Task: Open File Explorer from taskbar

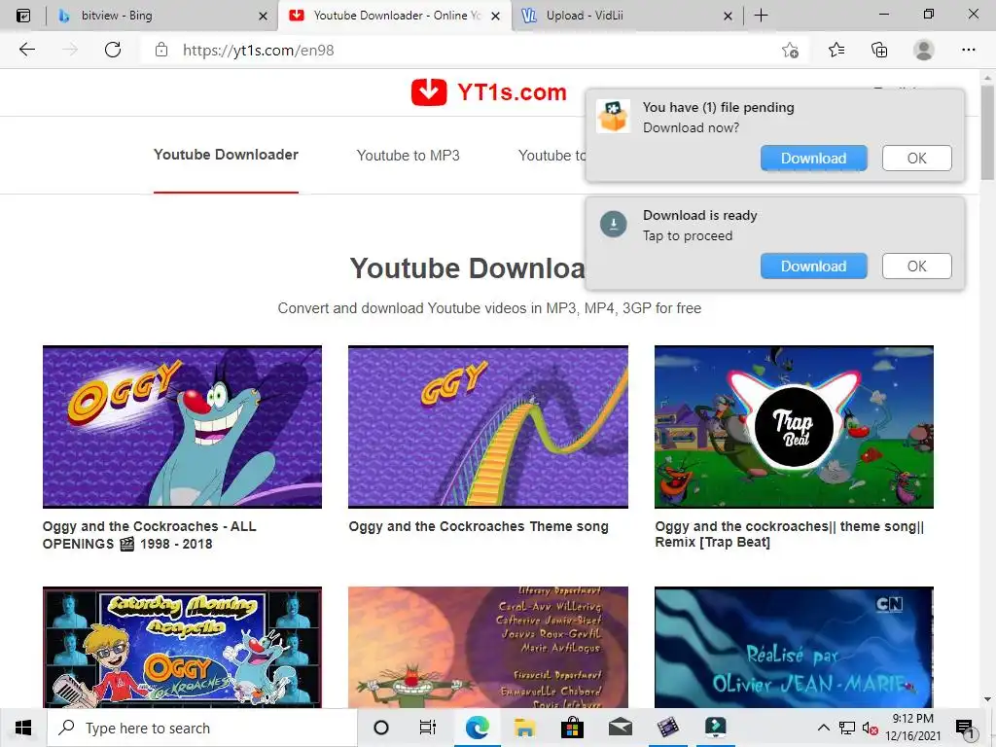Action: (x=524, y=728)
